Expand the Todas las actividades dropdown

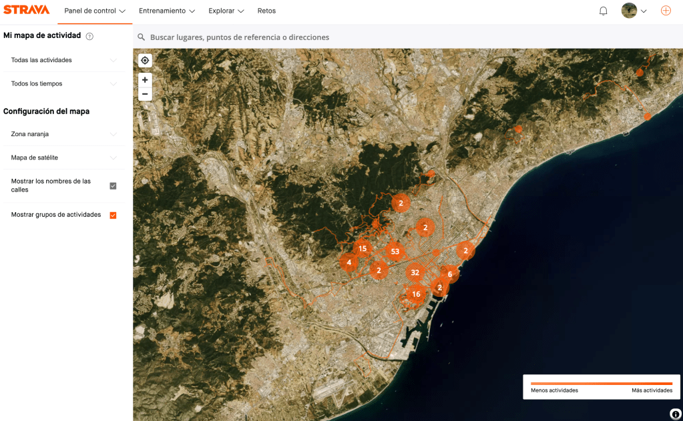63,60
